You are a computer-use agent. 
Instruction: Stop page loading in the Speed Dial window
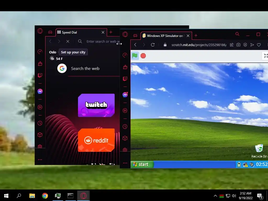pos(68,41)
